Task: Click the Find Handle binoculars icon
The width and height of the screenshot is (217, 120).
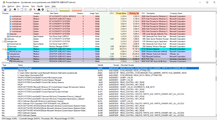Action: point(39,9)
